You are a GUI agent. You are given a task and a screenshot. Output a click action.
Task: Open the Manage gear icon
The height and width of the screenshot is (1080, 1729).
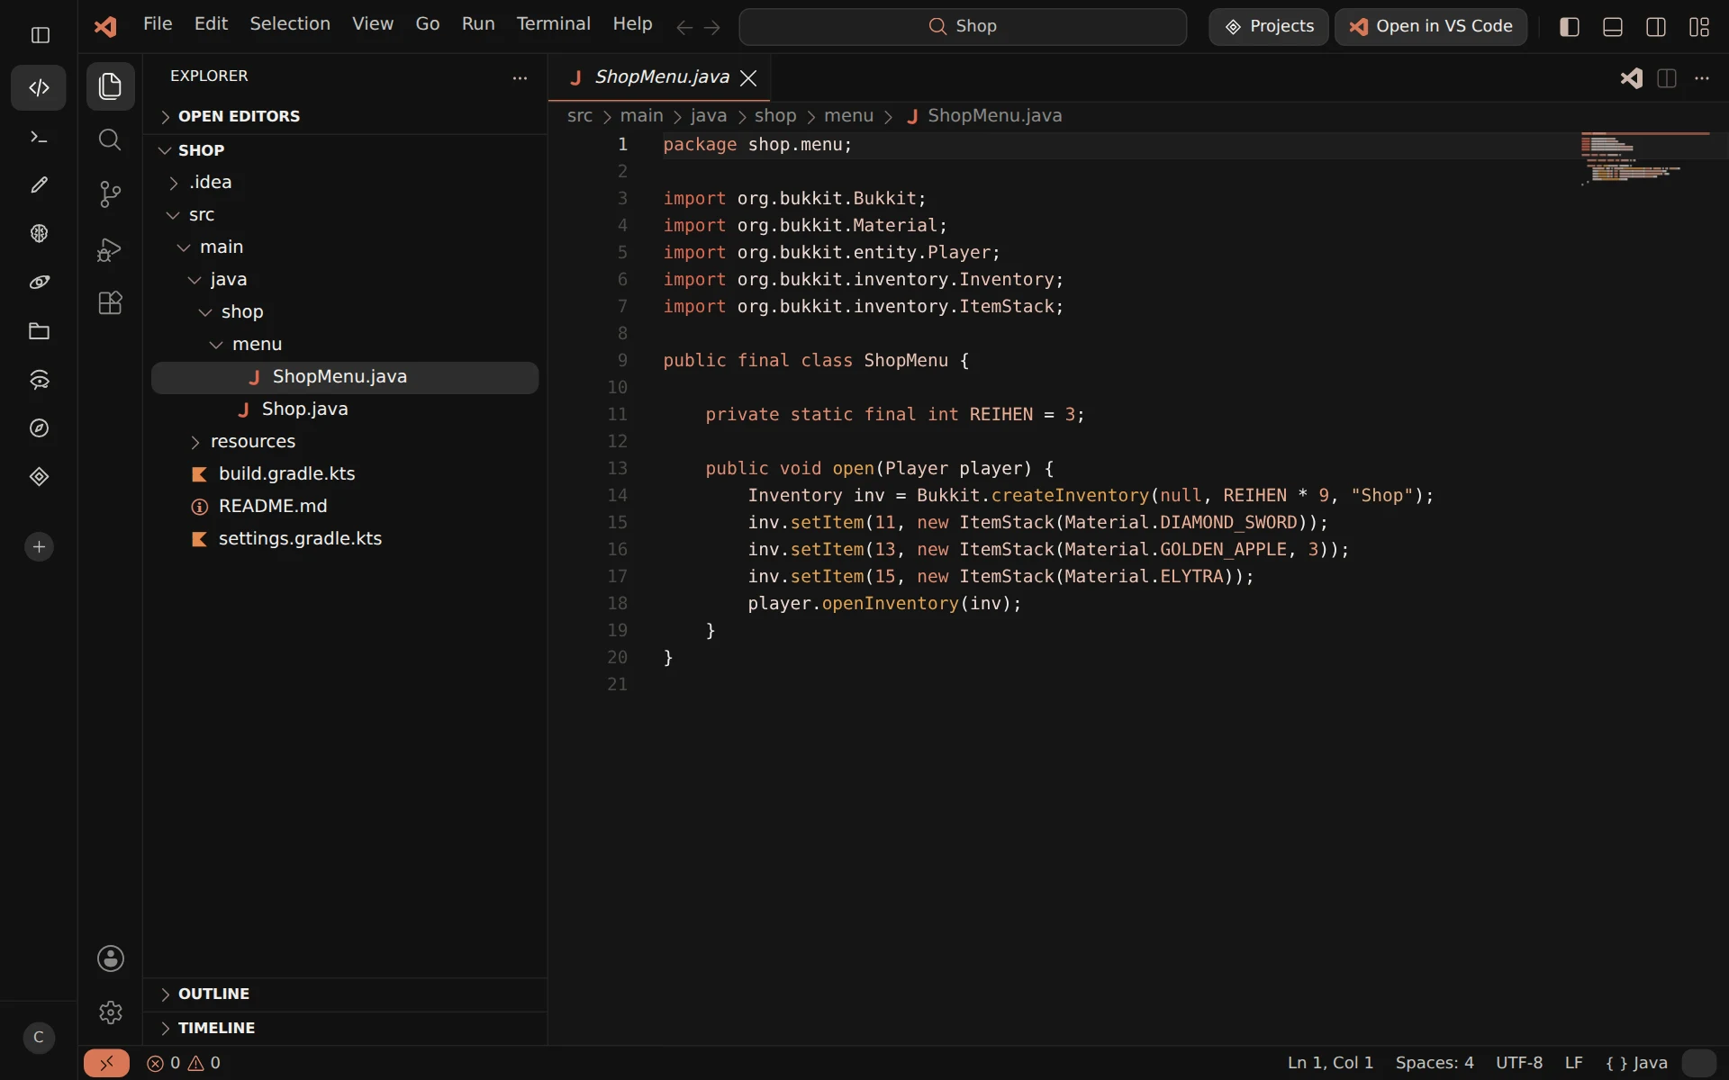[110, 1012]
